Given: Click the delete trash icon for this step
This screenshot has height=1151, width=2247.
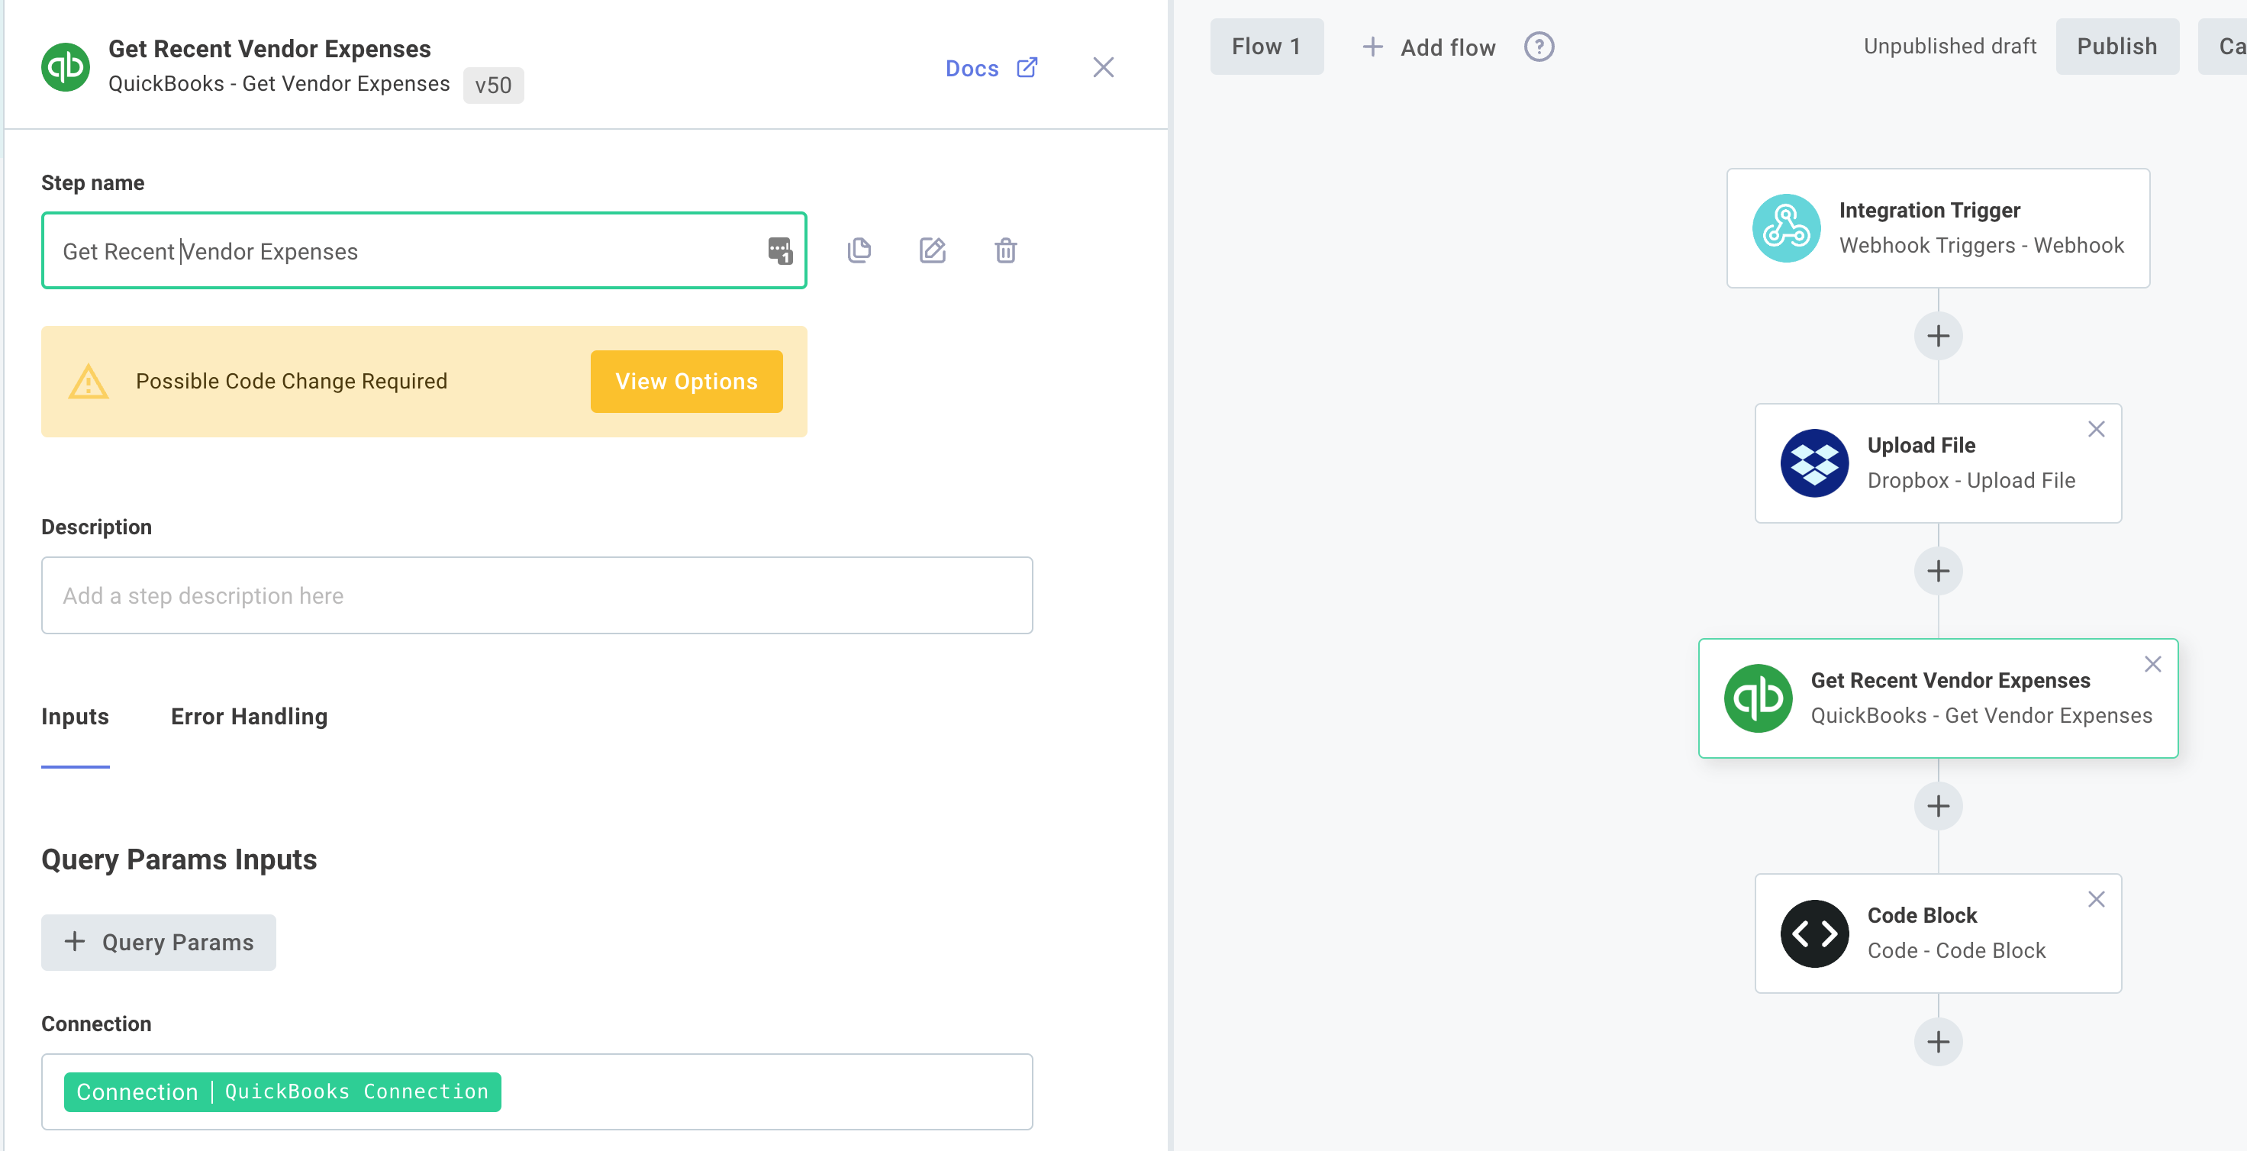Looking at the screenshot, I should (1005, 251).
